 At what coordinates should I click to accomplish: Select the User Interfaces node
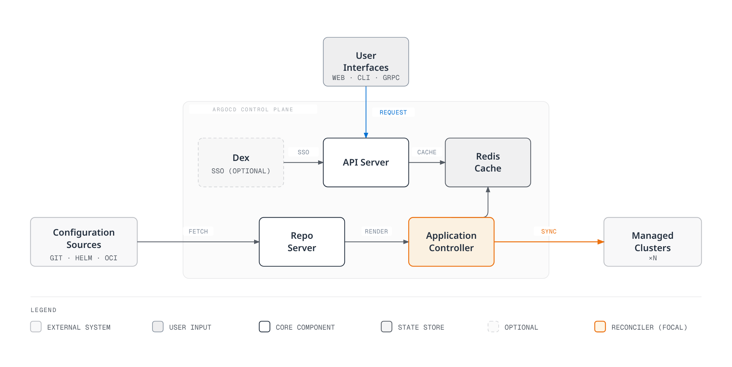point(366,62)
